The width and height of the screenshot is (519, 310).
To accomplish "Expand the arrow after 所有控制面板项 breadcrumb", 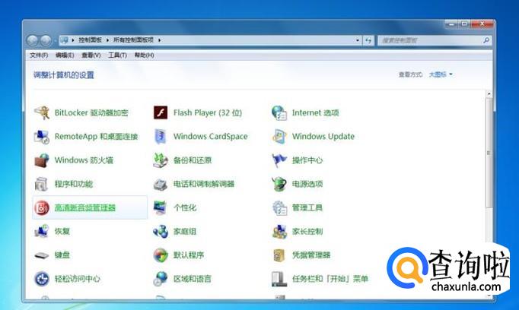I will (159, 40).
